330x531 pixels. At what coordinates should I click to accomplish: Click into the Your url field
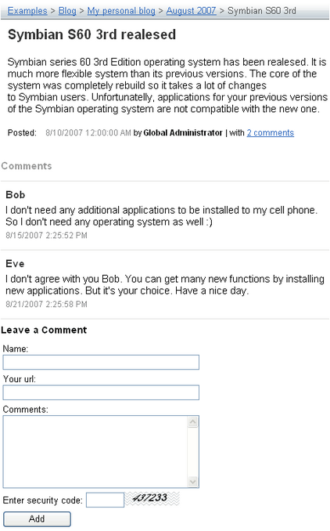click(101, 392)
